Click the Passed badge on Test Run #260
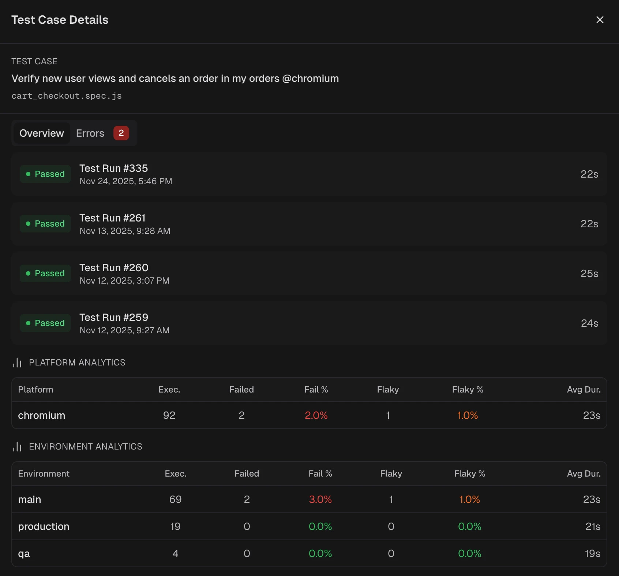619x576 pixels. [45, 273]
